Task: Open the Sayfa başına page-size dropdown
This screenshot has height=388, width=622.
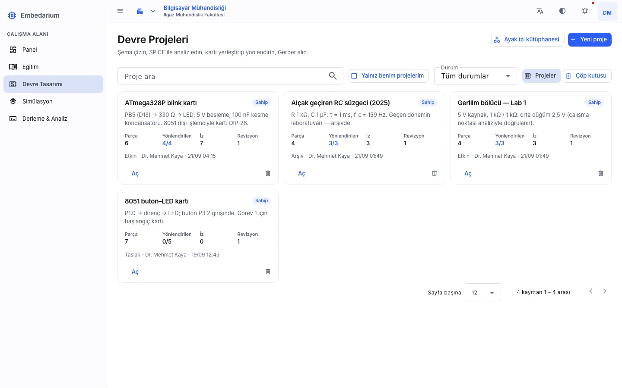Action: coord(482,292)
